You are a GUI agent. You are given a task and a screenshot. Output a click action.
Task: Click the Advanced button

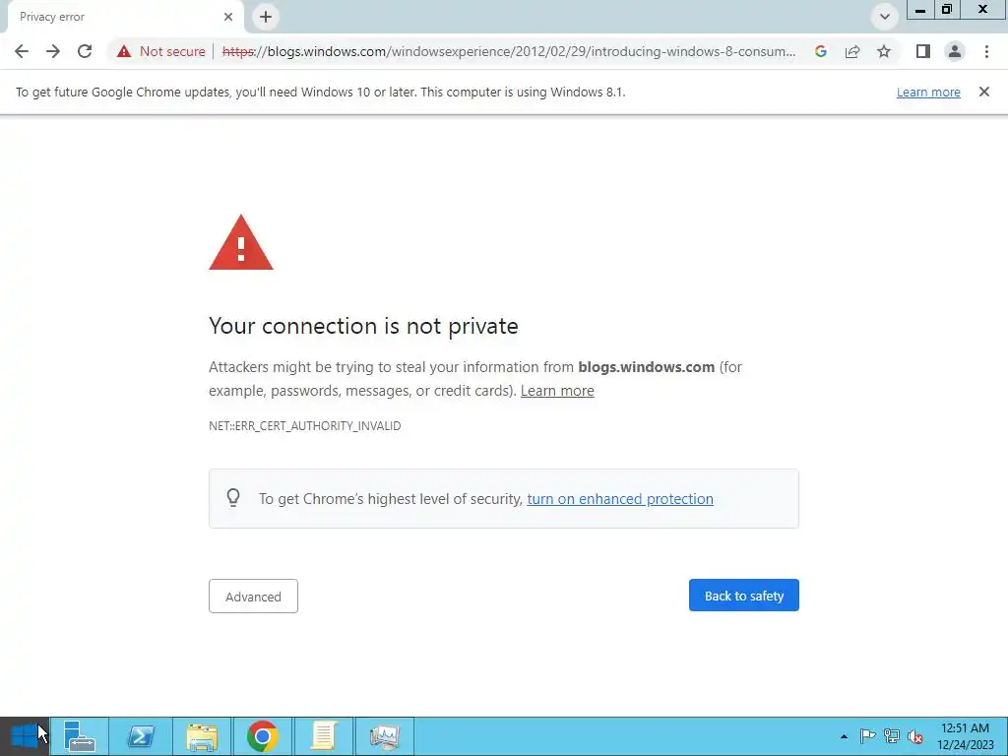coord(253,596)
